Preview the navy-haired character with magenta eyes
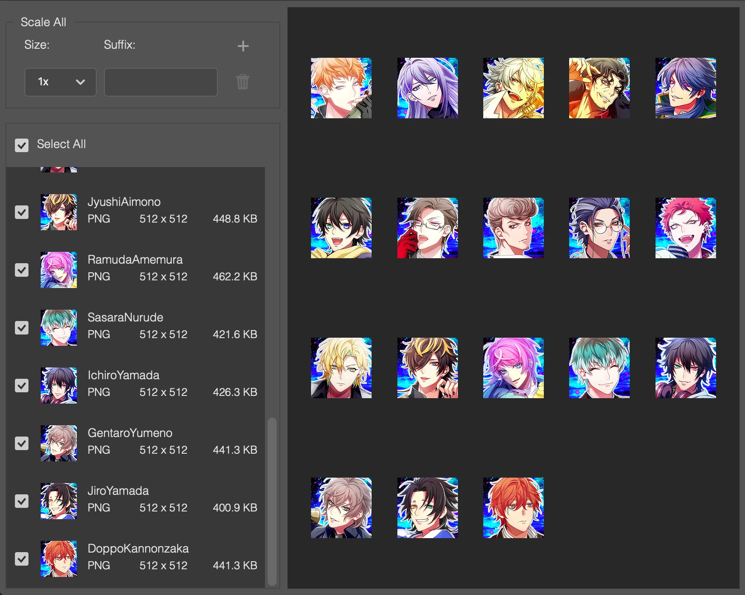The image size is (745, 595). coord(686,88)
